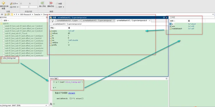Select slice_timing.mat in the file list
The image size is (215, 107).
(9, 58)
